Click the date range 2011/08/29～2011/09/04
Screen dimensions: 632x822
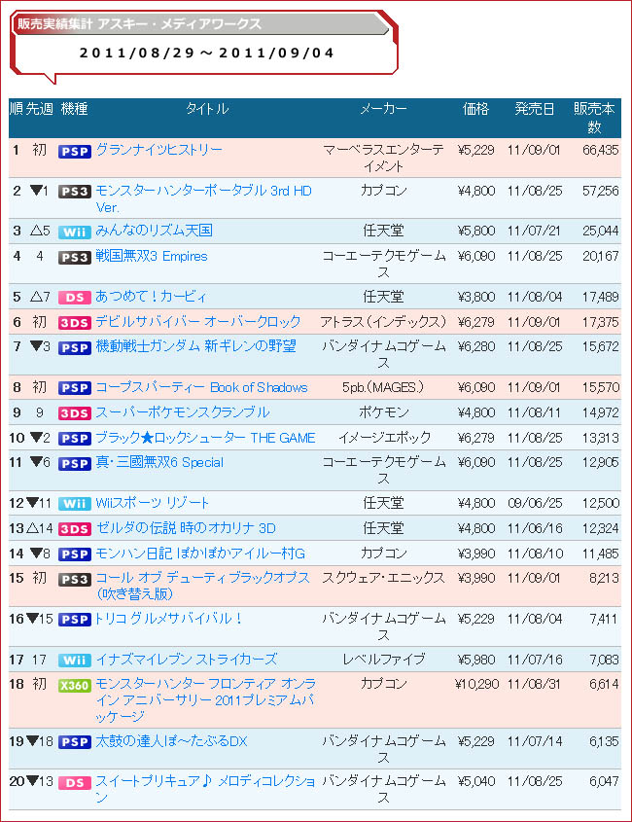click(x=206, y=53)
